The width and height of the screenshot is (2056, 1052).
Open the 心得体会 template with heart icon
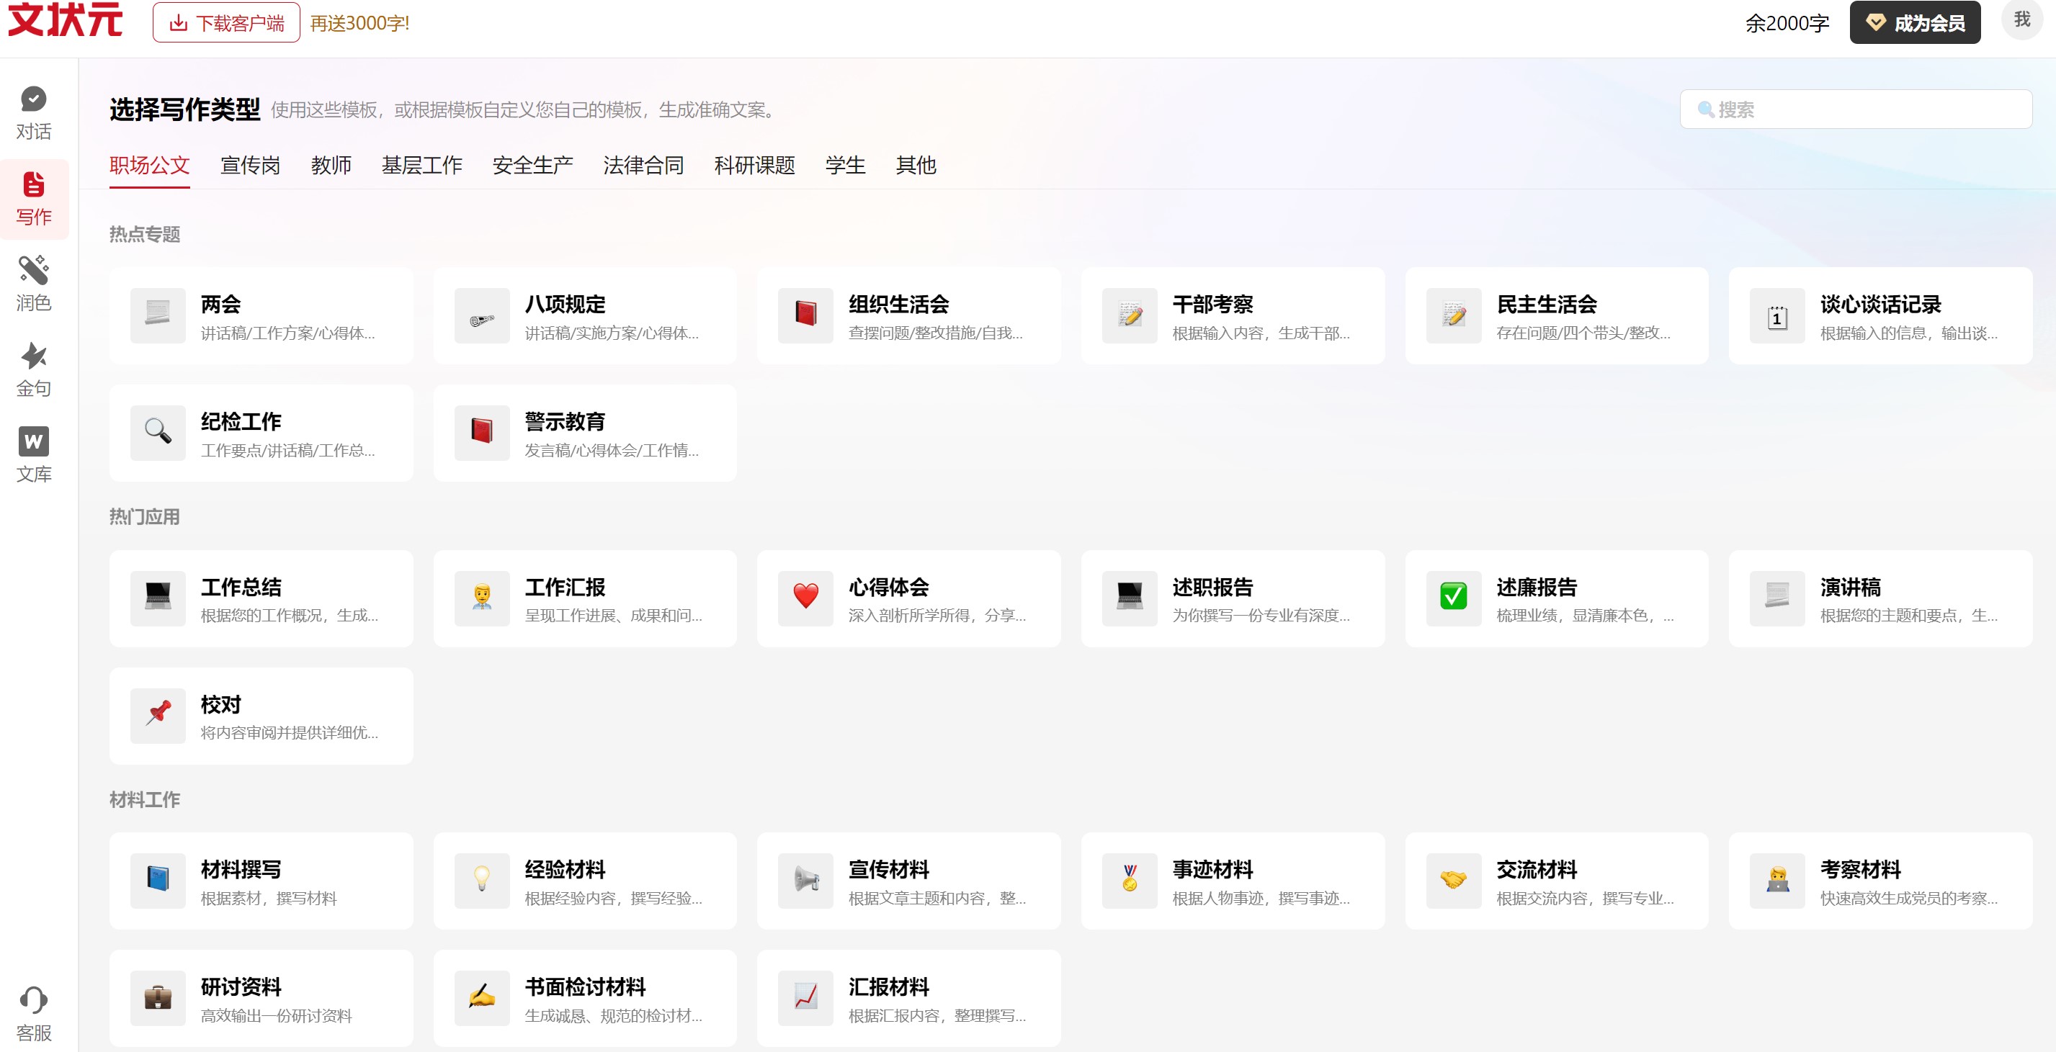click(x=909, y=599)
